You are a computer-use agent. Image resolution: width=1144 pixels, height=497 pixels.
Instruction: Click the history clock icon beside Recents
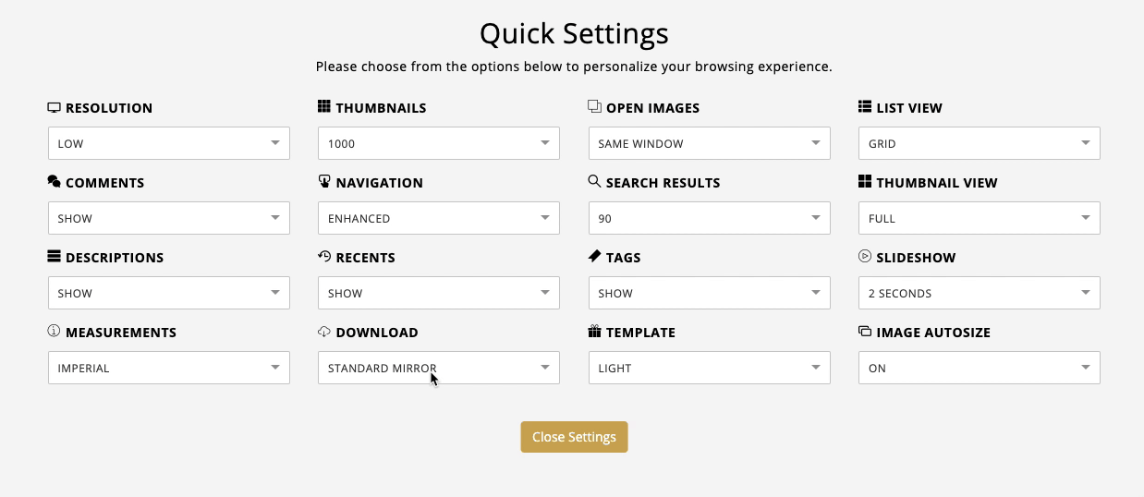click(324, 257)
